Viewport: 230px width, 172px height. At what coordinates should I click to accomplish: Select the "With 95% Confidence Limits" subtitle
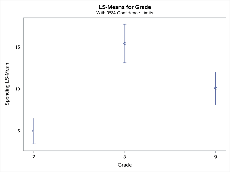click(124, 13)
